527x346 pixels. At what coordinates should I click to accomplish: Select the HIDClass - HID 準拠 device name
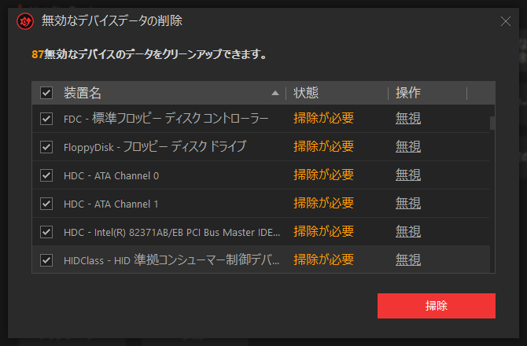tap(171, 260)
